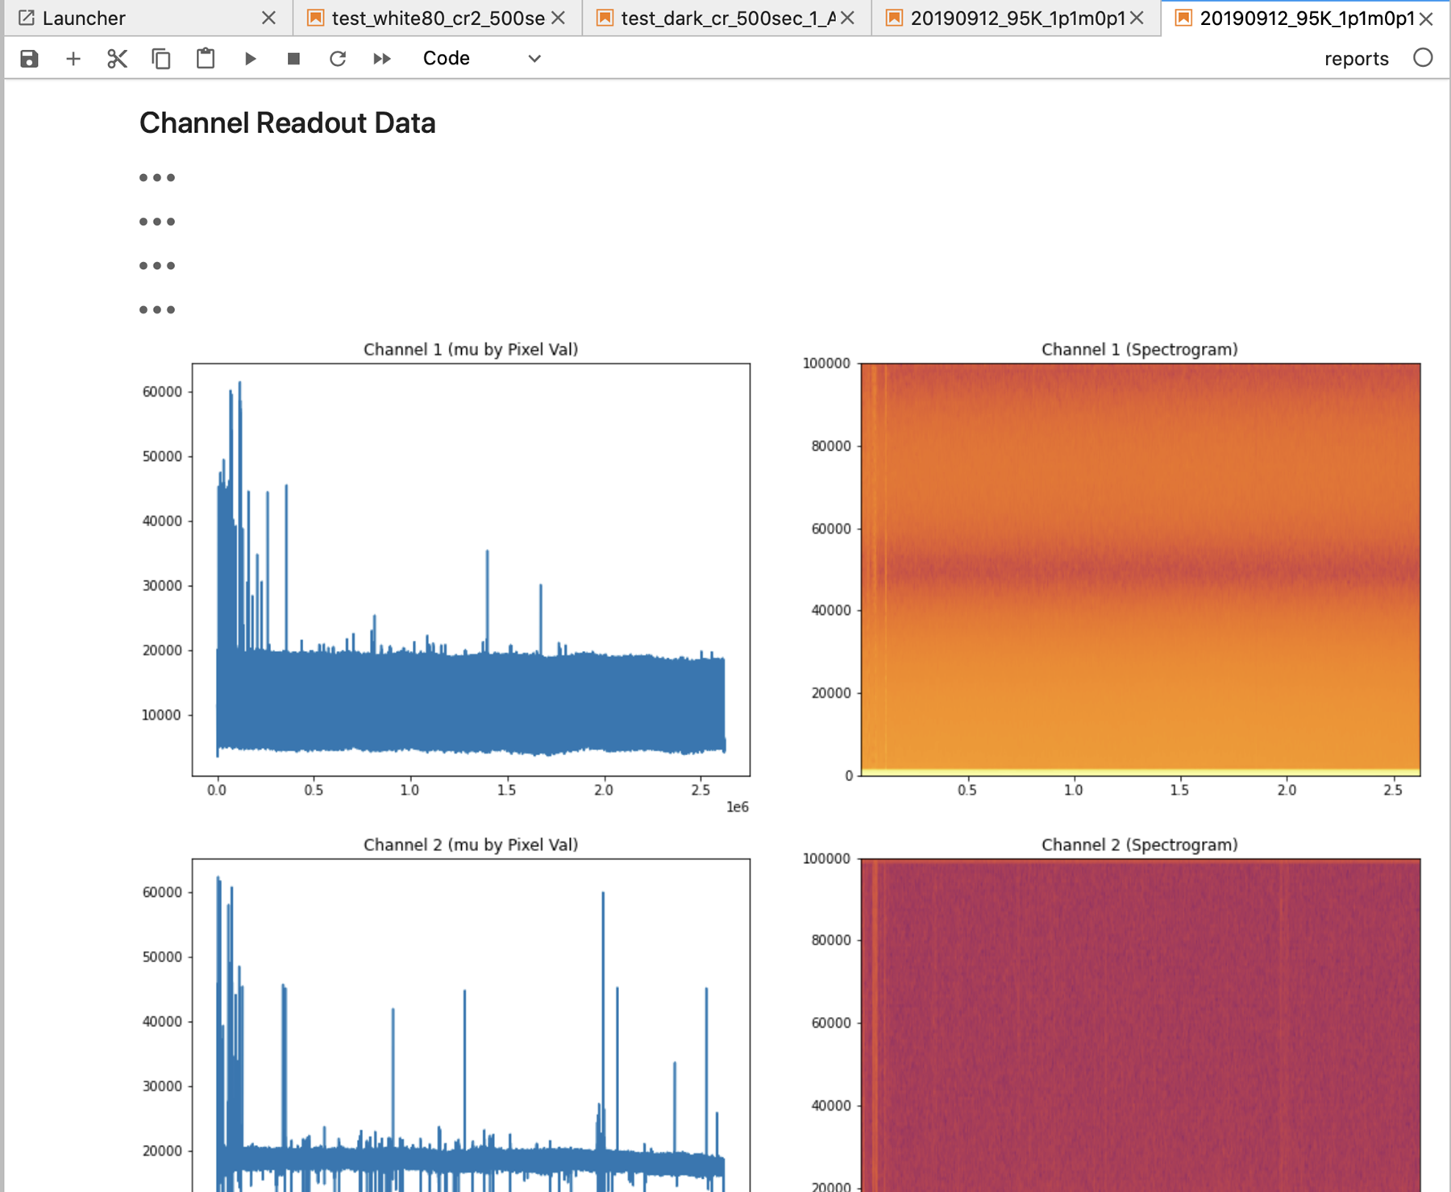Insert a new cell with plus icon
Viewport: 1451px width, 1192px height.
[73, 59]
